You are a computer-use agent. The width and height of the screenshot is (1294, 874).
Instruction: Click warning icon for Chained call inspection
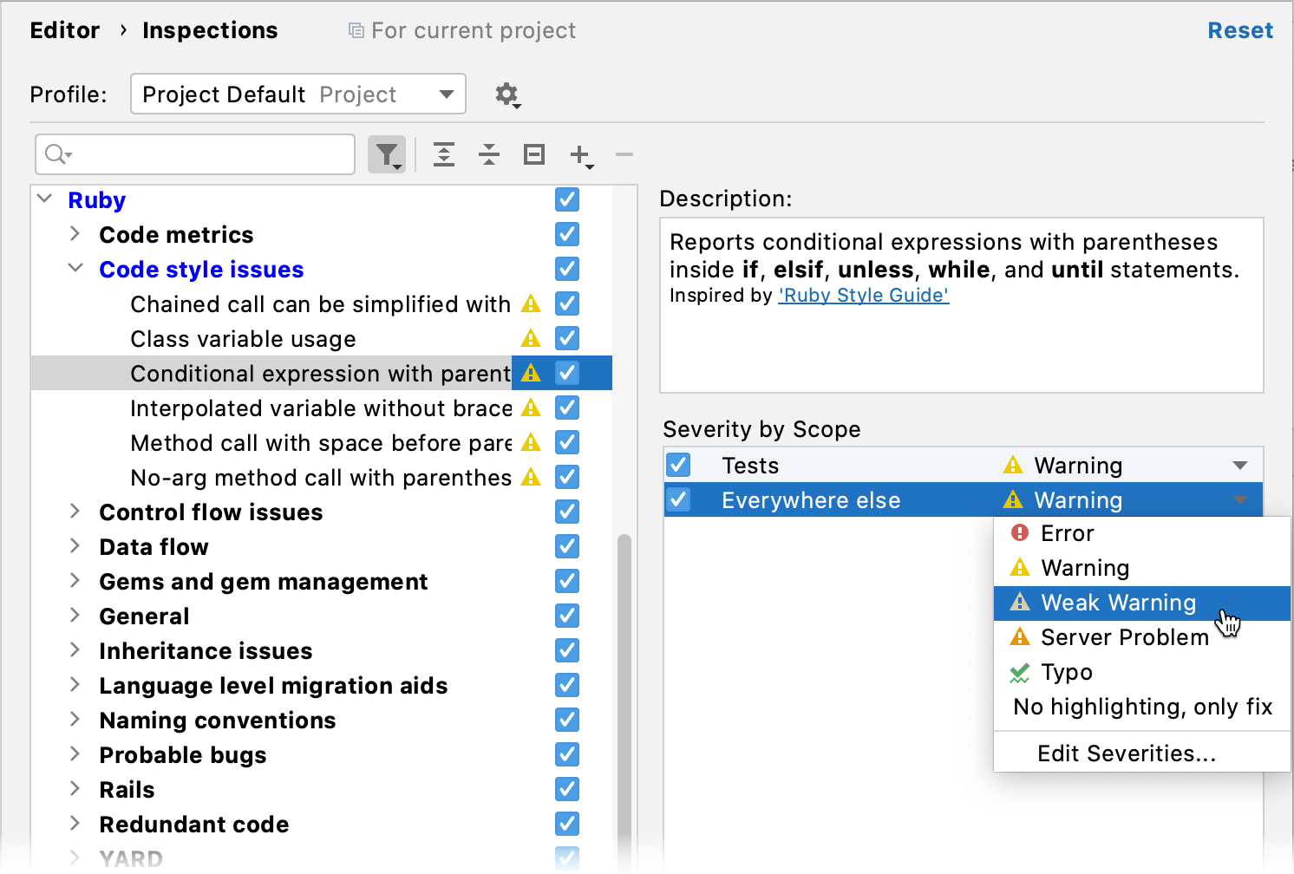(531, 304)
